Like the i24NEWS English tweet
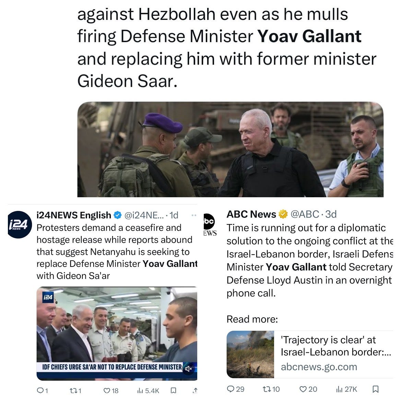This screenshot has width=401, height=401. tap(111, 390)
